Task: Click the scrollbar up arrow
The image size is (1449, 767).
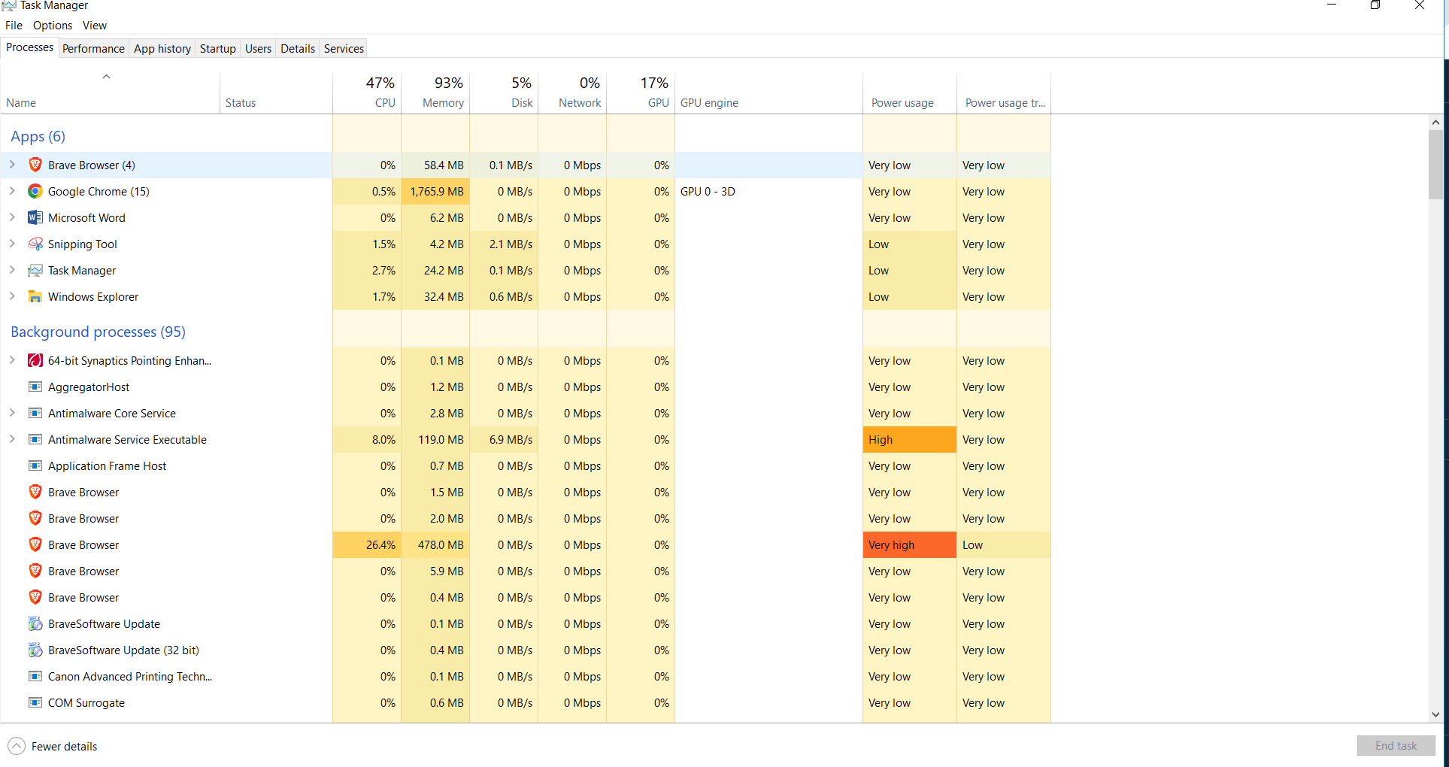Action: point(1435,122)
